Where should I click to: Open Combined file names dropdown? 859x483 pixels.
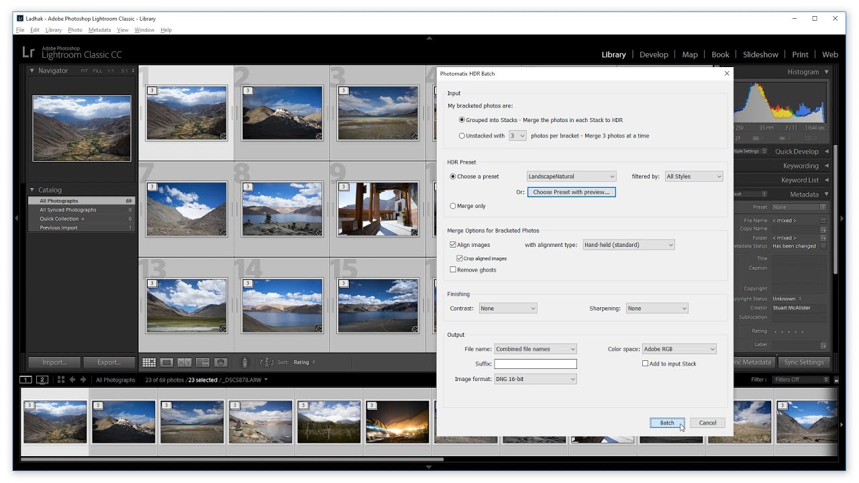(536, 349)
